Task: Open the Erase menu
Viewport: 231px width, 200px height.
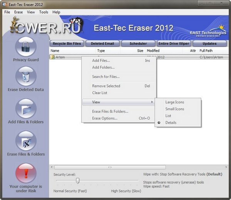Action: click(18, 12)
